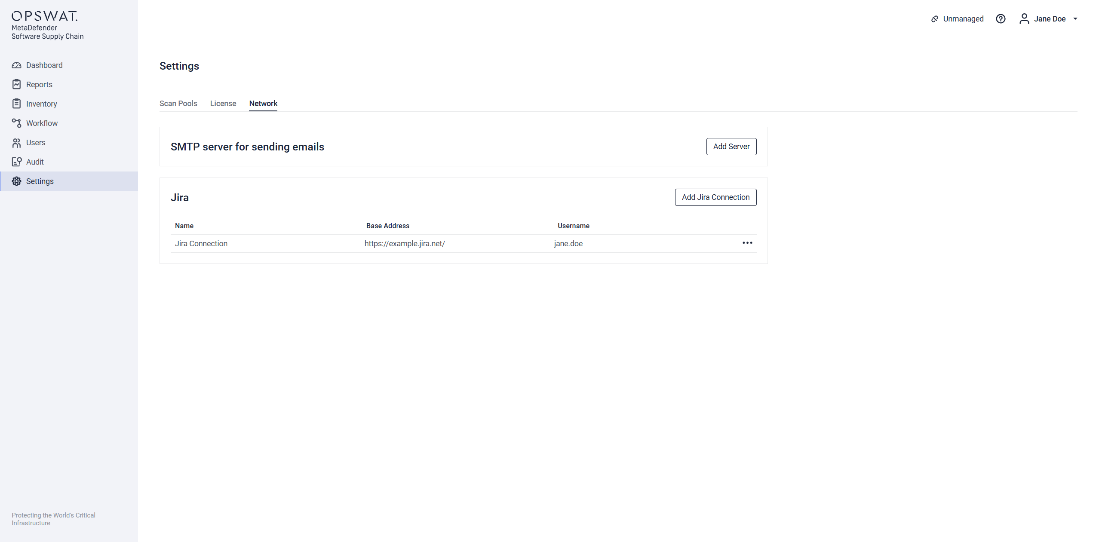
Task: Click the Reports chart icon
Action: click(x=16, y=84)
